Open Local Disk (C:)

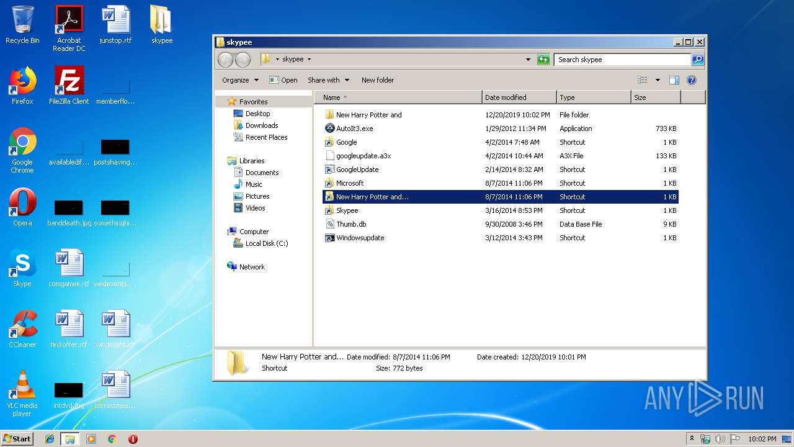point(267,243)
